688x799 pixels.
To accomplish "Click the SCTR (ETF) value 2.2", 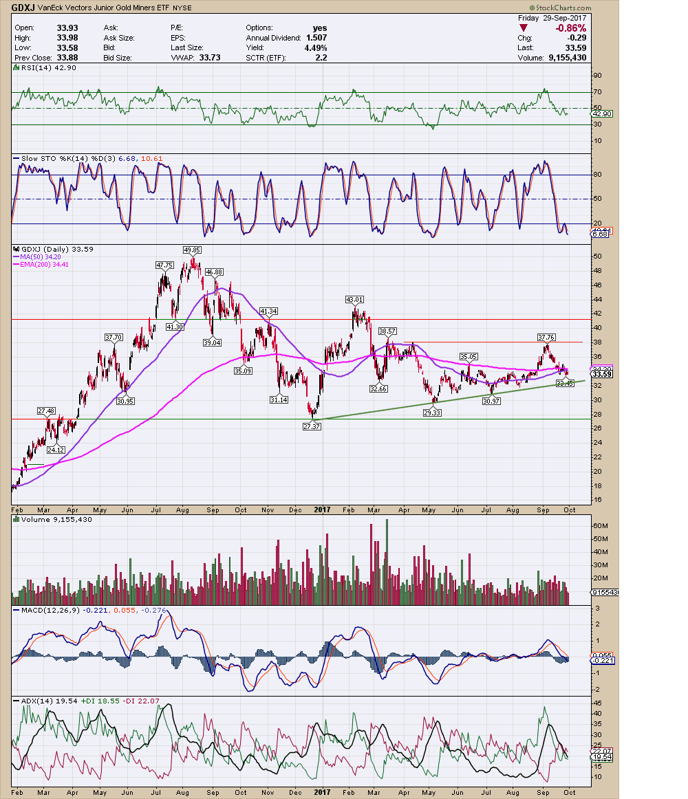I will coord(321,58).
